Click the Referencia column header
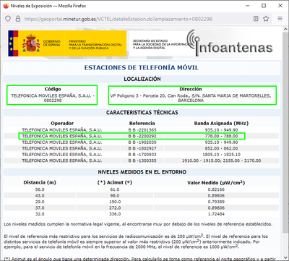Viewport: 289px width, 261px height. (x=142, y=124)
